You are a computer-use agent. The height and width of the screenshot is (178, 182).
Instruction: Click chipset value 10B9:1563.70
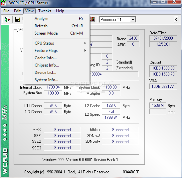tap(163, 74)
